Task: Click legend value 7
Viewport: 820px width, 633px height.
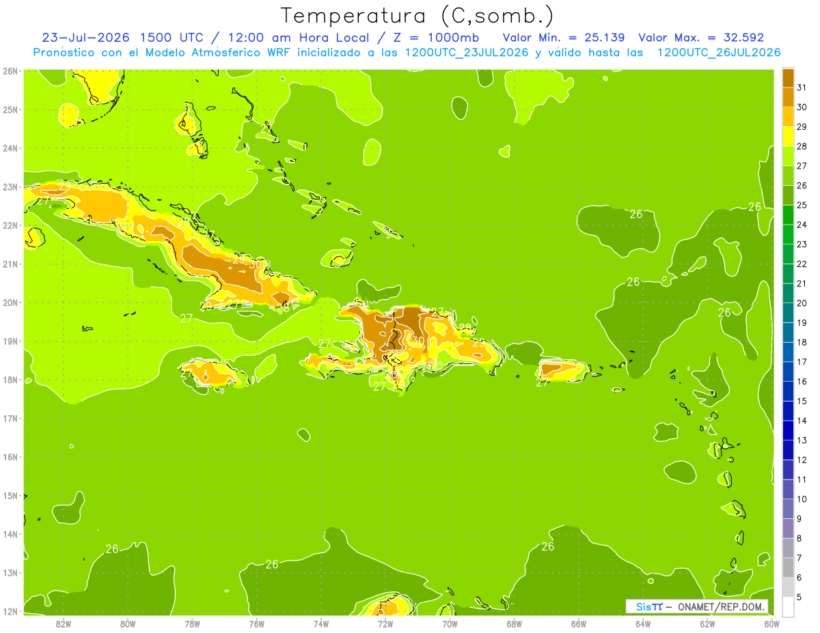Action: [799, 558]
